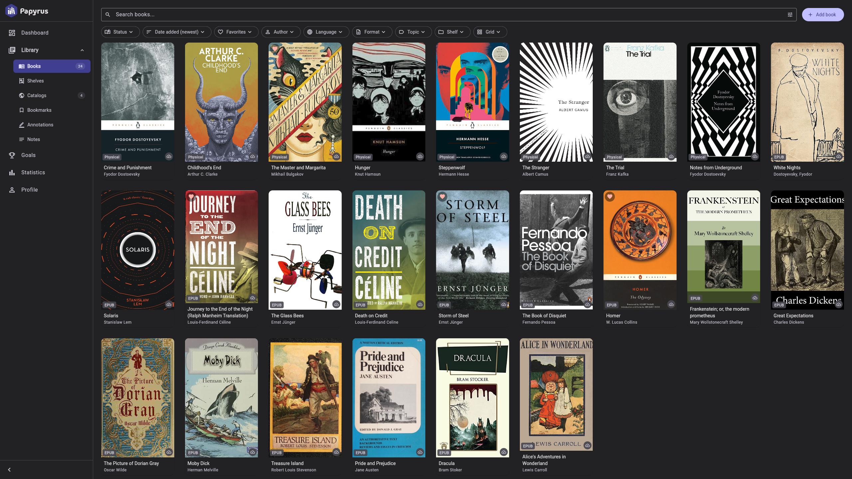Open Statistics via the bar chart icon
852x479 pixels.
click(12, 172)
